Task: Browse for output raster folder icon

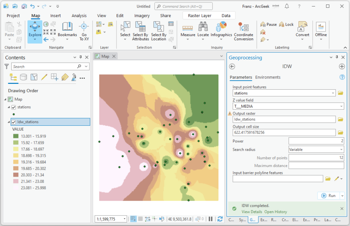Action: click(x=340, y=119)
